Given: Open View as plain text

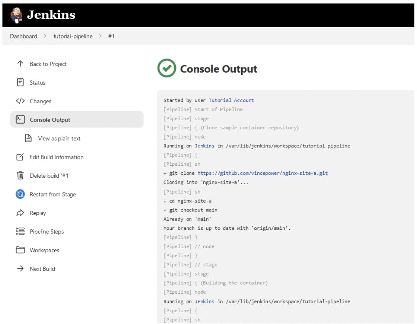Looking at the screenshot, I should click(59, 139).
